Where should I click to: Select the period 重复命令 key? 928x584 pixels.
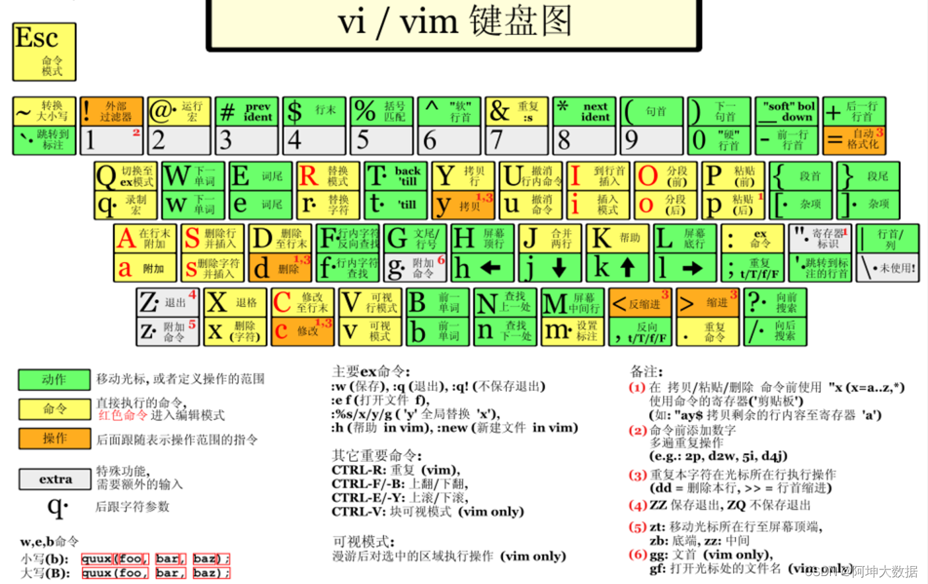click(x=708, y=331)
